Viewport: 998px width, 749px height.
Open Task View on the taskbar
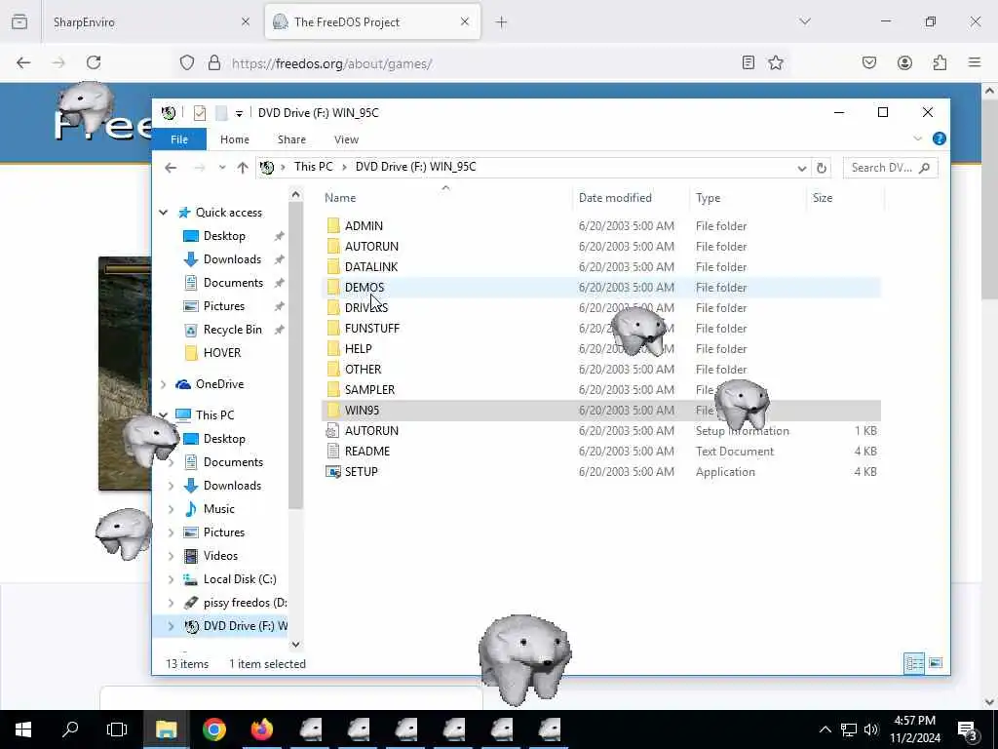117,729
